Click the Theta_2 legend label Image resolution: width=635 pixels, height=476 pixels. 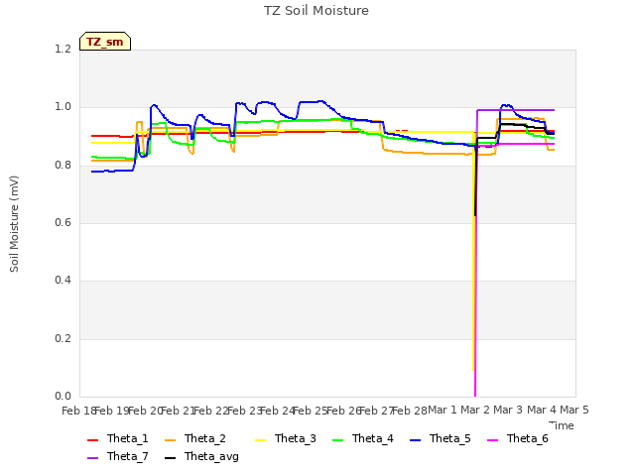(x=205, y=438)
